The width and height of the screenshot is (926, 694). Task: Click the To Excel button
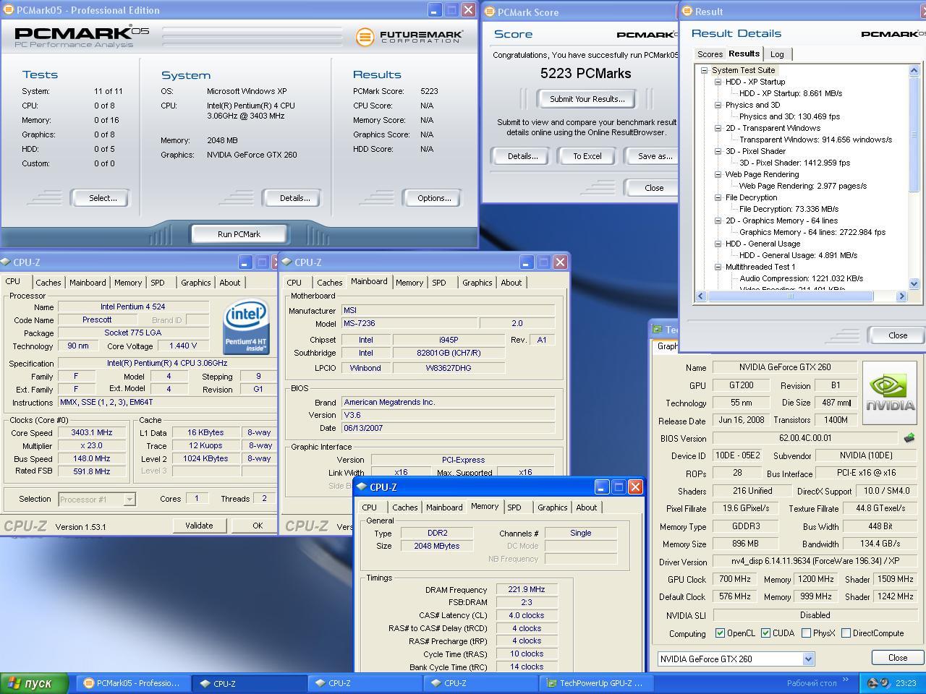point(587,156)
